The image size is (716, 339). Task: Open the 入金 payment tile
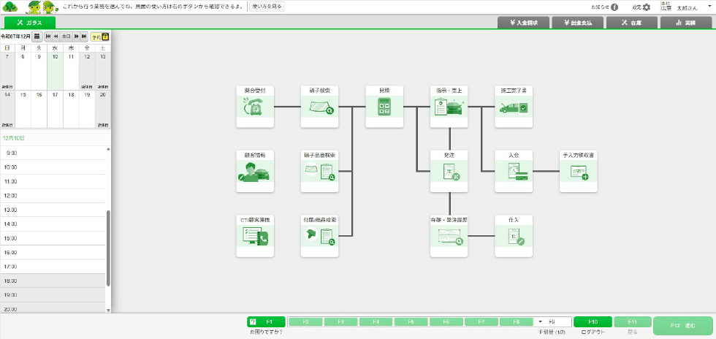(x=514, y=172)
